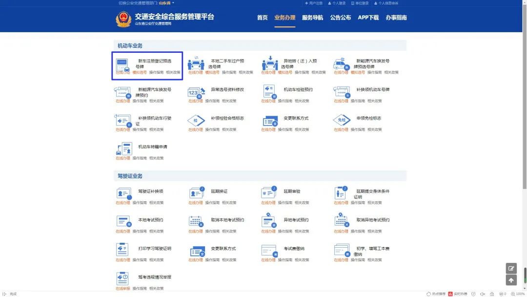
Task: Open the 异常选号资料修改 icon
Action: click(196, 92)
